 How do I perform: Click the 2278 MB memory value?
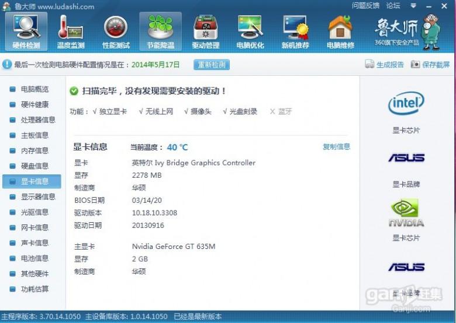tap(147, 175)
